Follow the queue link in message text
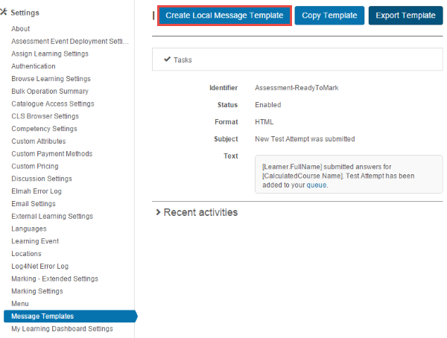 coord(316,185)
